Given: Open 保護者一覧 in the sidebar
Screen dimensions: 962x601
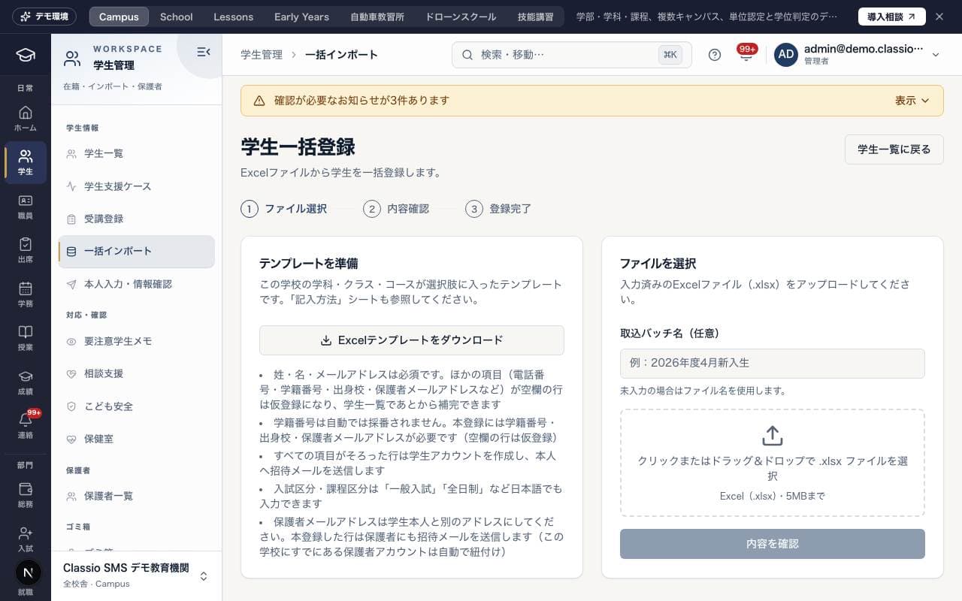Looking at the screenshot, I should 136,496.
